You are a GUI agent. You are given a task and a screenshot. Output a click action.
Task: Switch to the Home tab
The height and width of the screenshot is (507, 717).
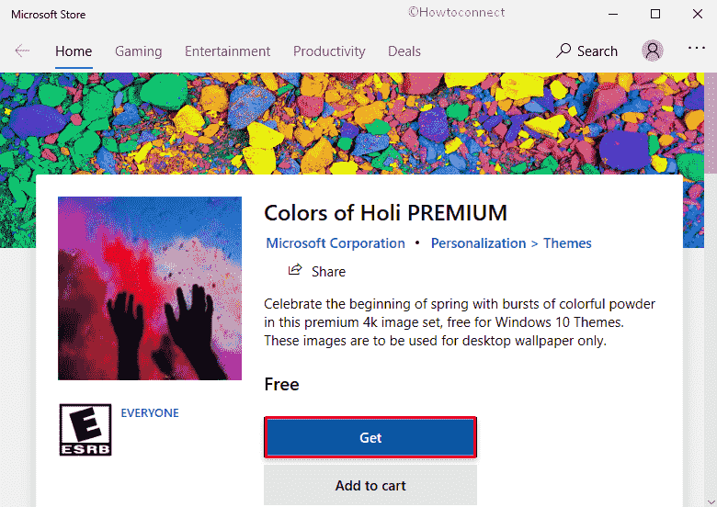point(74,51)
